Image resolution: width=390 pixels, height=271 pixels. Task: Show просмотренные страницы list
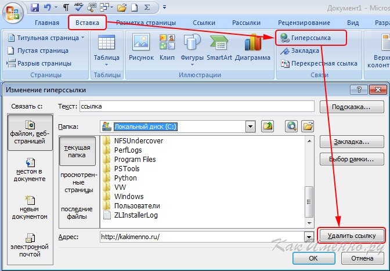click(x=78, y=182)
